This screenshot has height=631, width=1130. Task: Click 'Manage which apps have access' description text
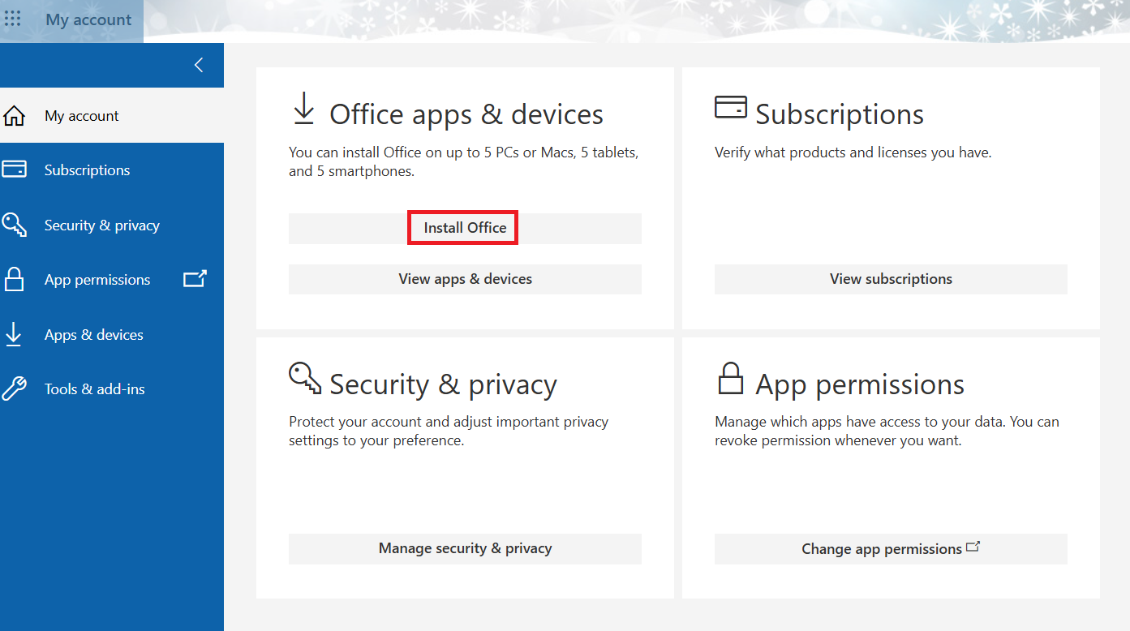click(887, 431)
